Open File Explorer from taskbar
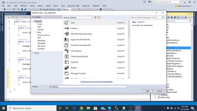 [88, 108]
